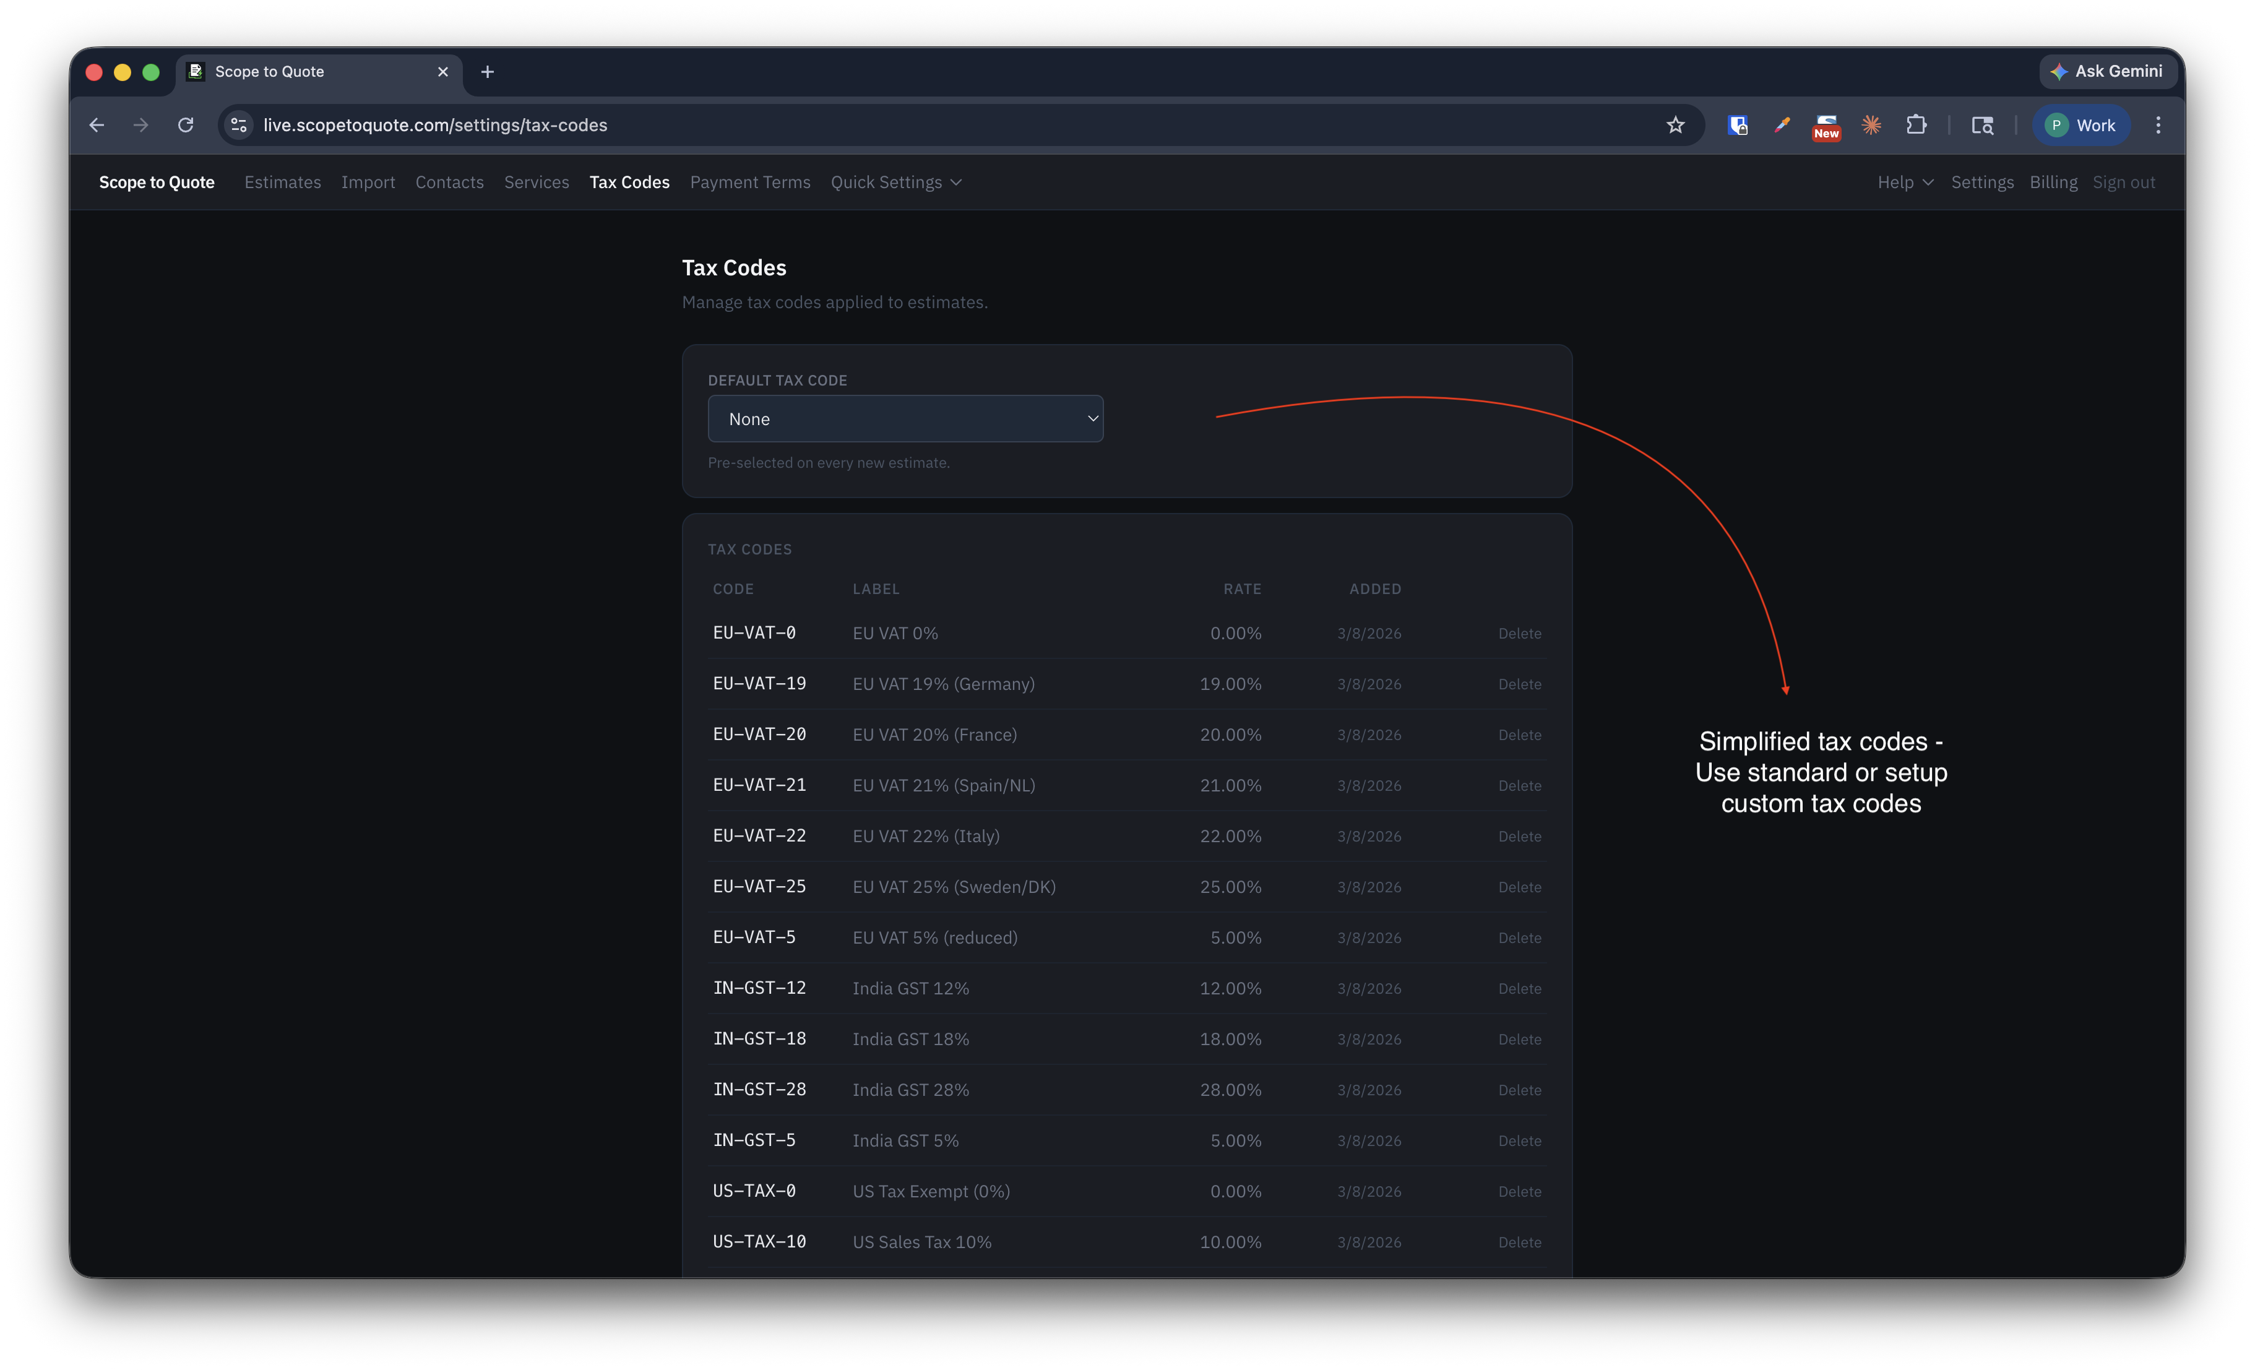2255x1370 pixels.
Task: Open the Default Tax Code dropdown
Action: [x=905, y=419]
